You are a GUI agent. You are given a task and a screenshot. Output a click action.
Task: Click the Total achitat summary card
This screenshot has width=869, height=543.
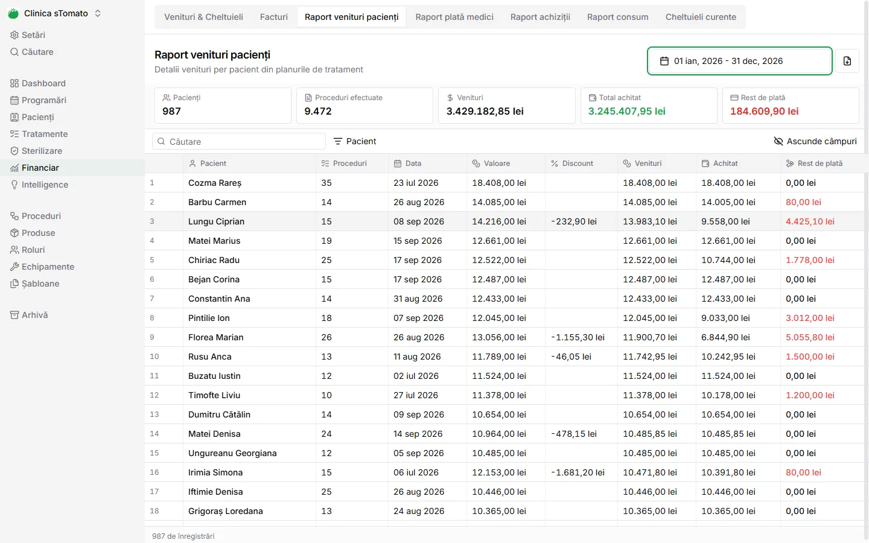coord(649,106)
